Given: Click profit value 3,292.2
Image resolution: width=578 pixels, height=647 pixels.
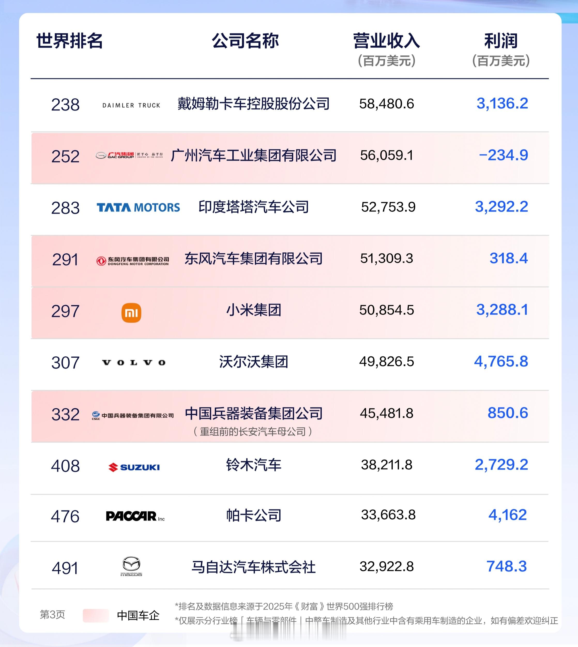Looking at the screenshot, I should [x=501, y=207].
